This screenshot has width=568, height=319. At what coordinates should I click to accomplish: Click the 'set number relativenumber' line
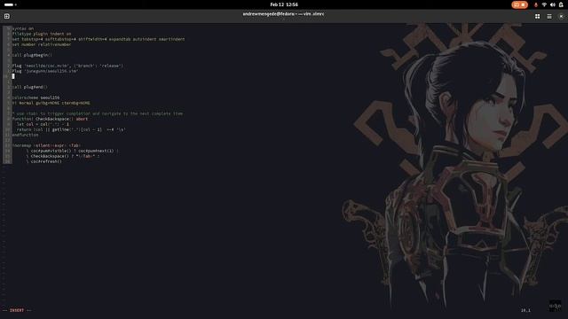point(42,44)
